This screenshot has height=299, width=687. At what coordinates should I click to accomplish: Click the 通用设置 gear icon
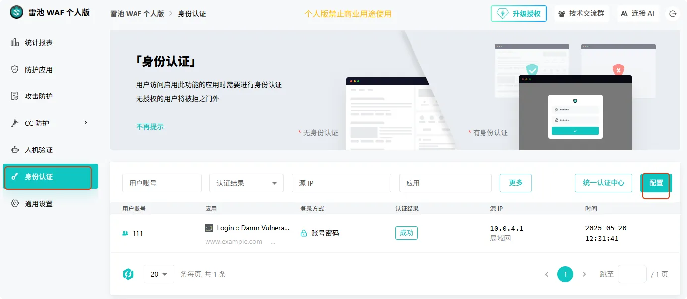(x=15, y=204)
